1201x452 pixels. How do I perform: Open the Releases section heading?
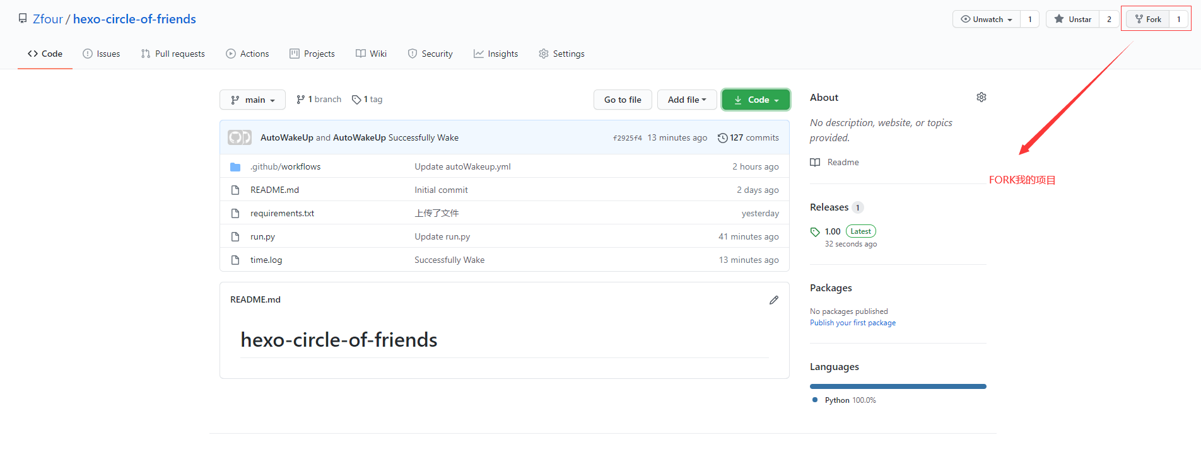point(829,207)
